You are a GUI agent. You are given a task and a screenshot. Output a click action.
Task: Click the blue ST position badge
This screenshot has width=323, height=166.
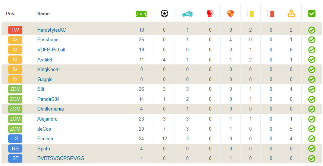15,159
